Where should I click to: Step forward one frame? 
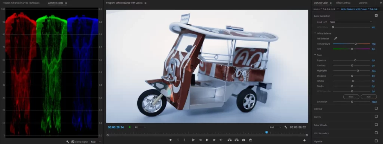click(214, 140)
